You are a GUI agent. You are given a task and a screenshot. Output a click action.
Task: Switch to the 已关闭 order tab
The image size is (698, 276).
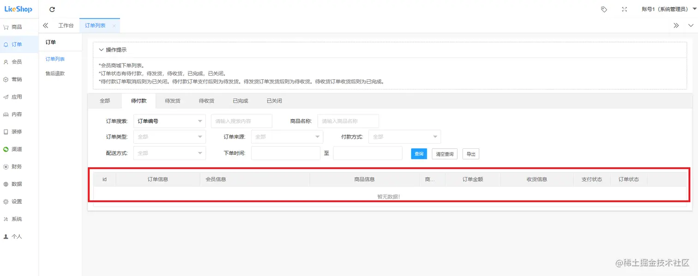click(x=274, y=100)
